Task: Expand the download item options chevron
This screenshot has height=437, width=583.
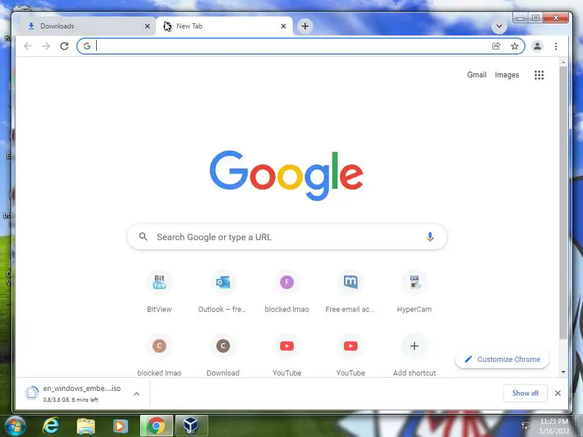Action: [x=137, y=394]
